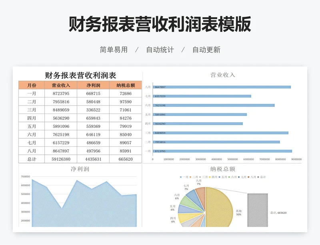Click the 七月 row label in table

point(32,143)
